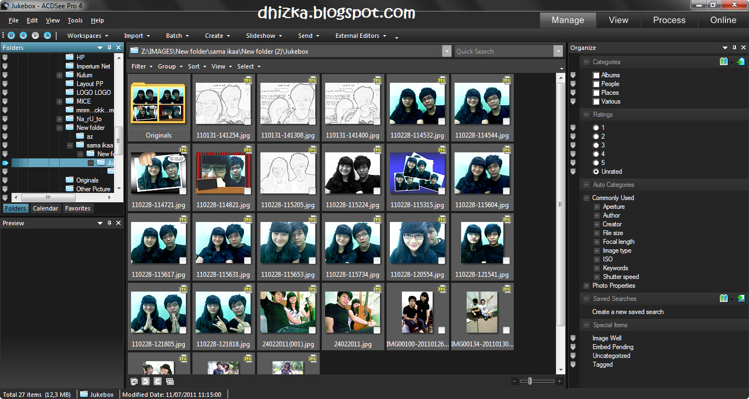Open the Import dropdown
Screen dimensions: 749x399
pos(137,36)
